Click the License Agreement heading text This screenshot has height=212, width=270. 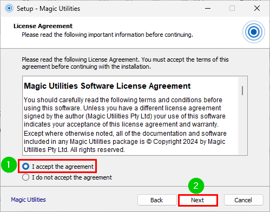43,26
